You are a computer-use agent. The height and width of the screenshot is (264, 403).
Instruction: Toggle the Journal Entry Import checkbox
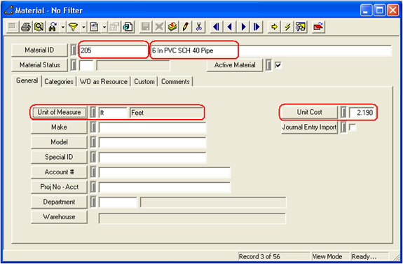(x=353, y=127)
